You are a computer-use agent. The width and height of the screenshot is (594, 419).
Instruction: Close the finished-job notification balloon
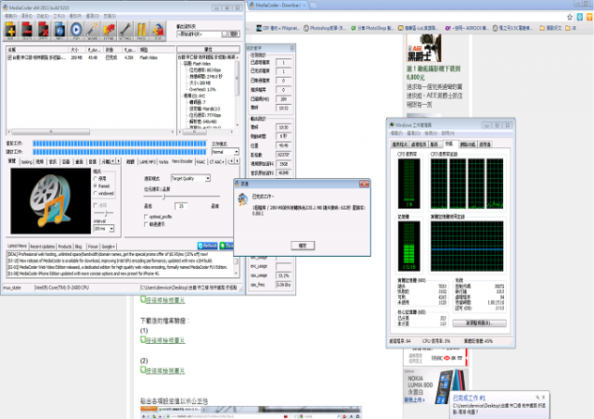click(544, 397)
